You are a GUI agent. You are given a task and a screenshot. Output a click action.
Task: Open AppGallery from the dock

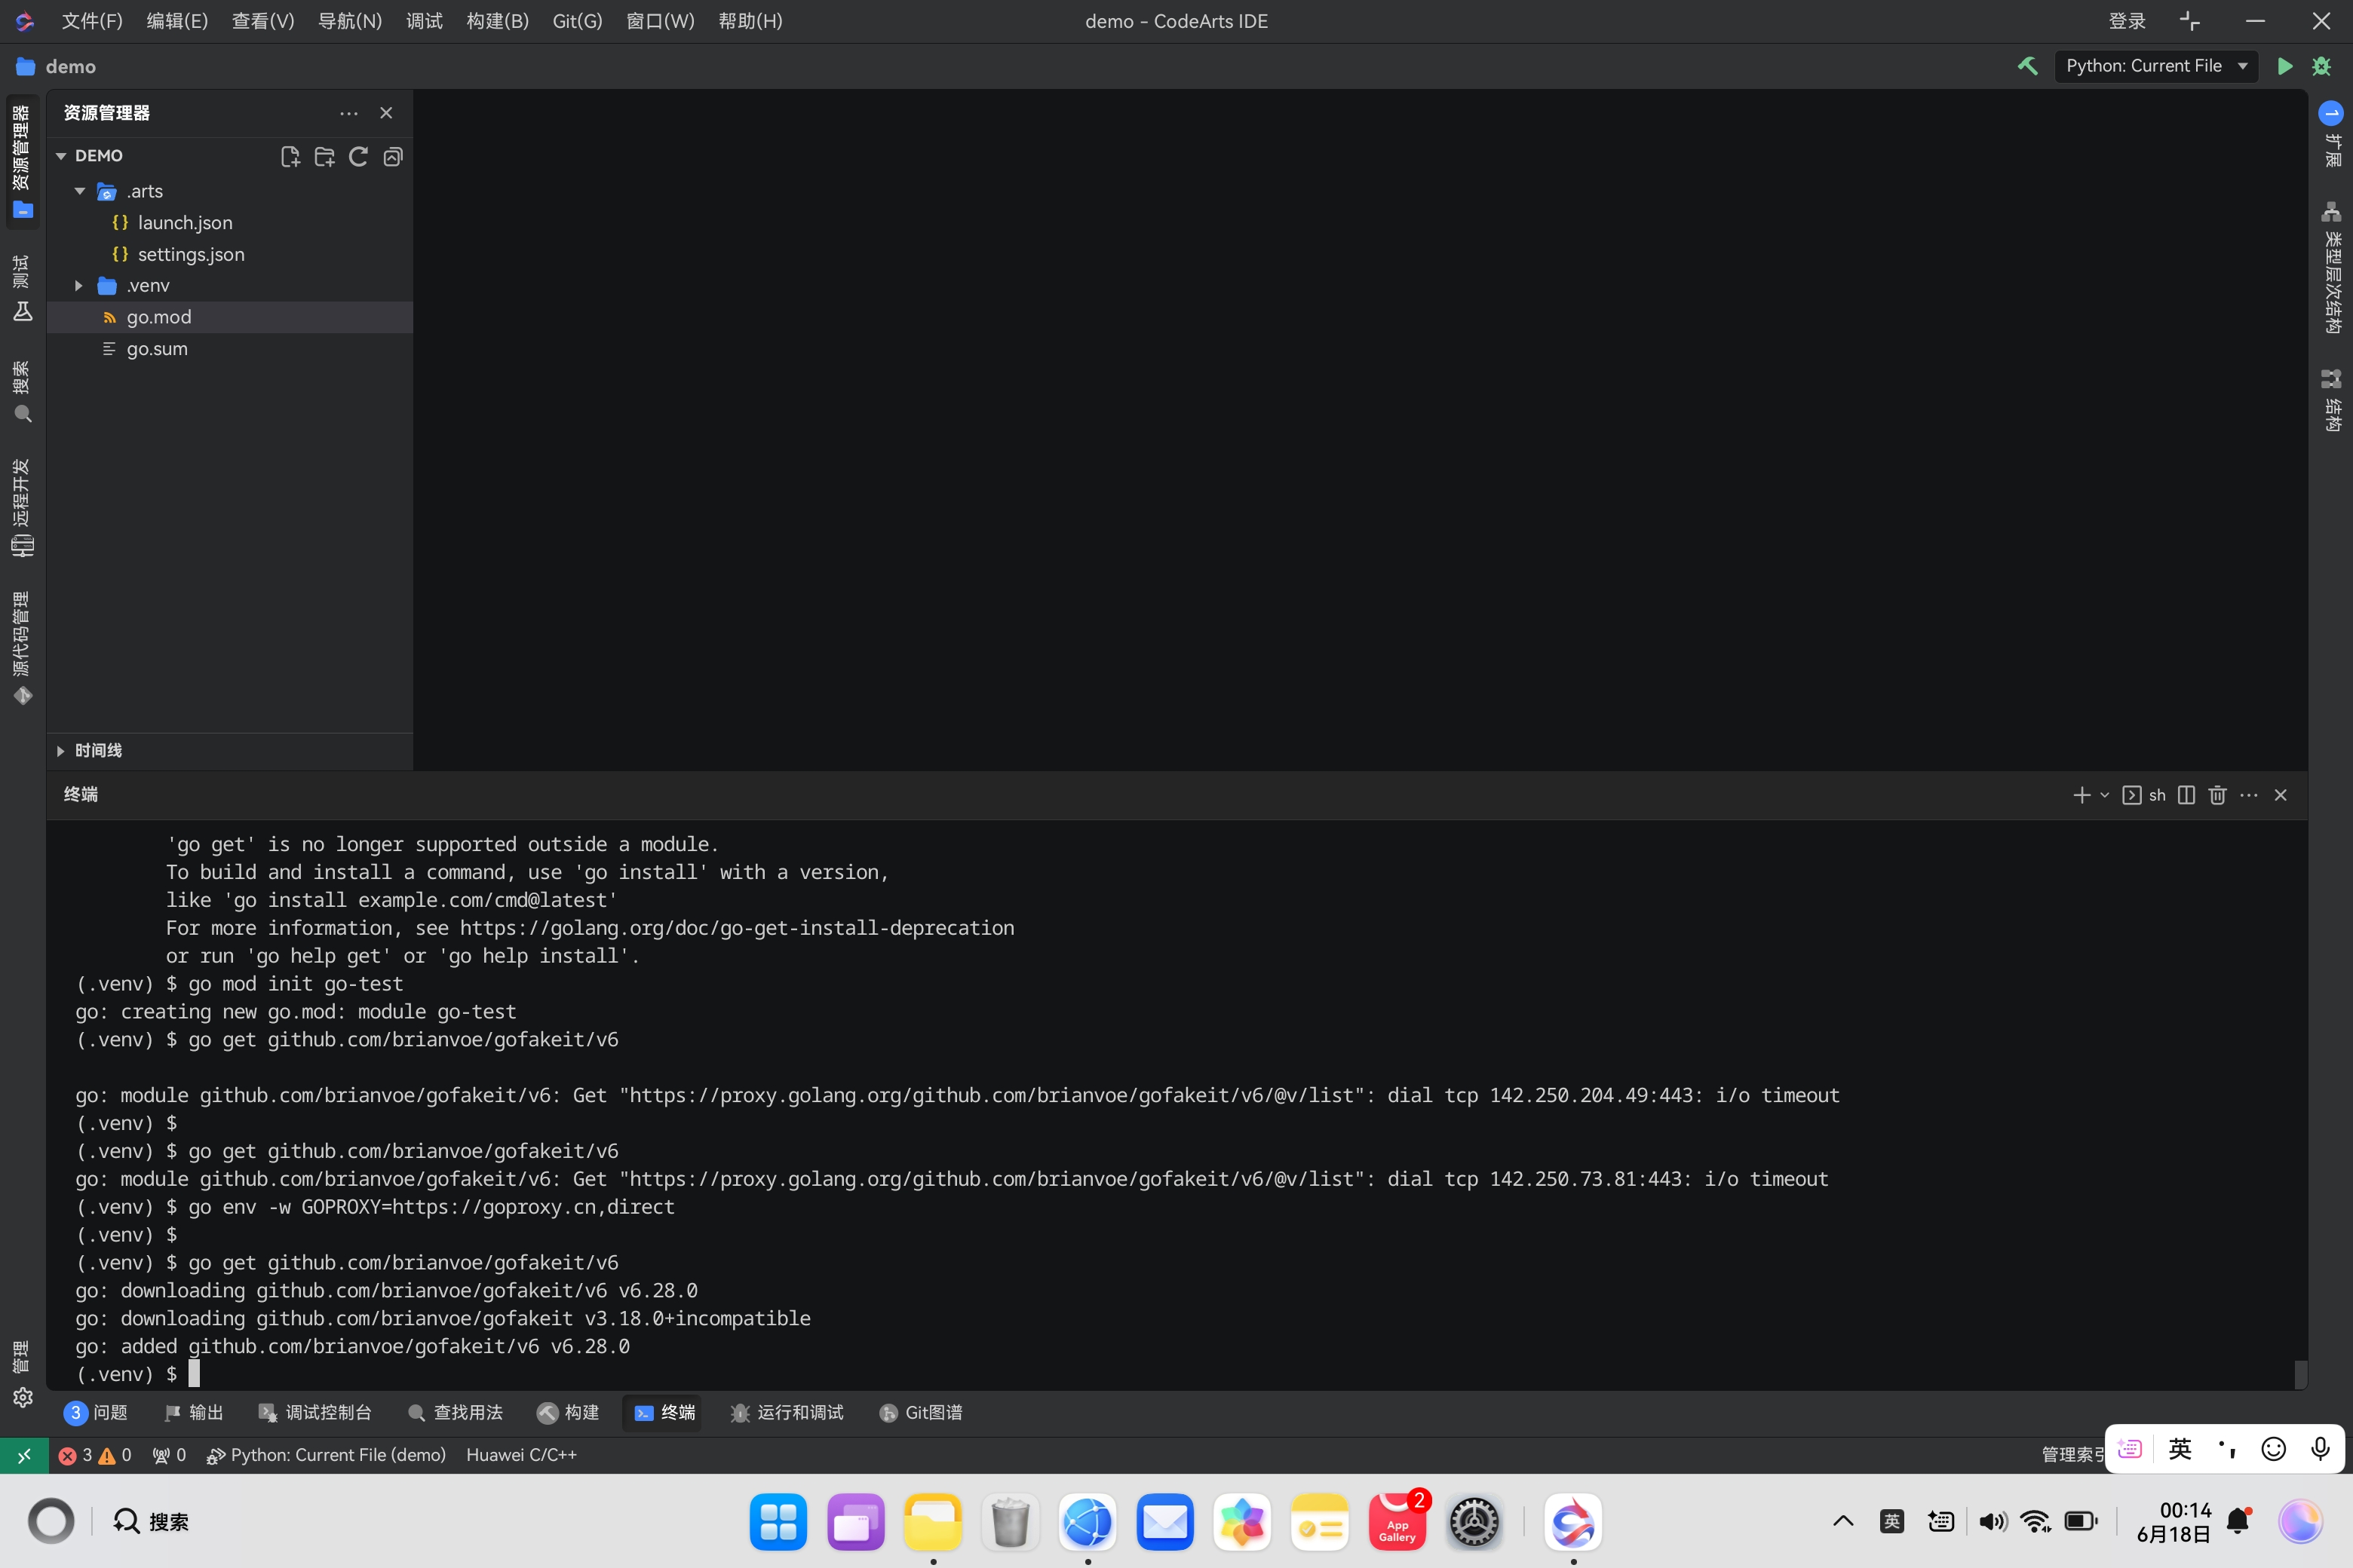1397,1522
